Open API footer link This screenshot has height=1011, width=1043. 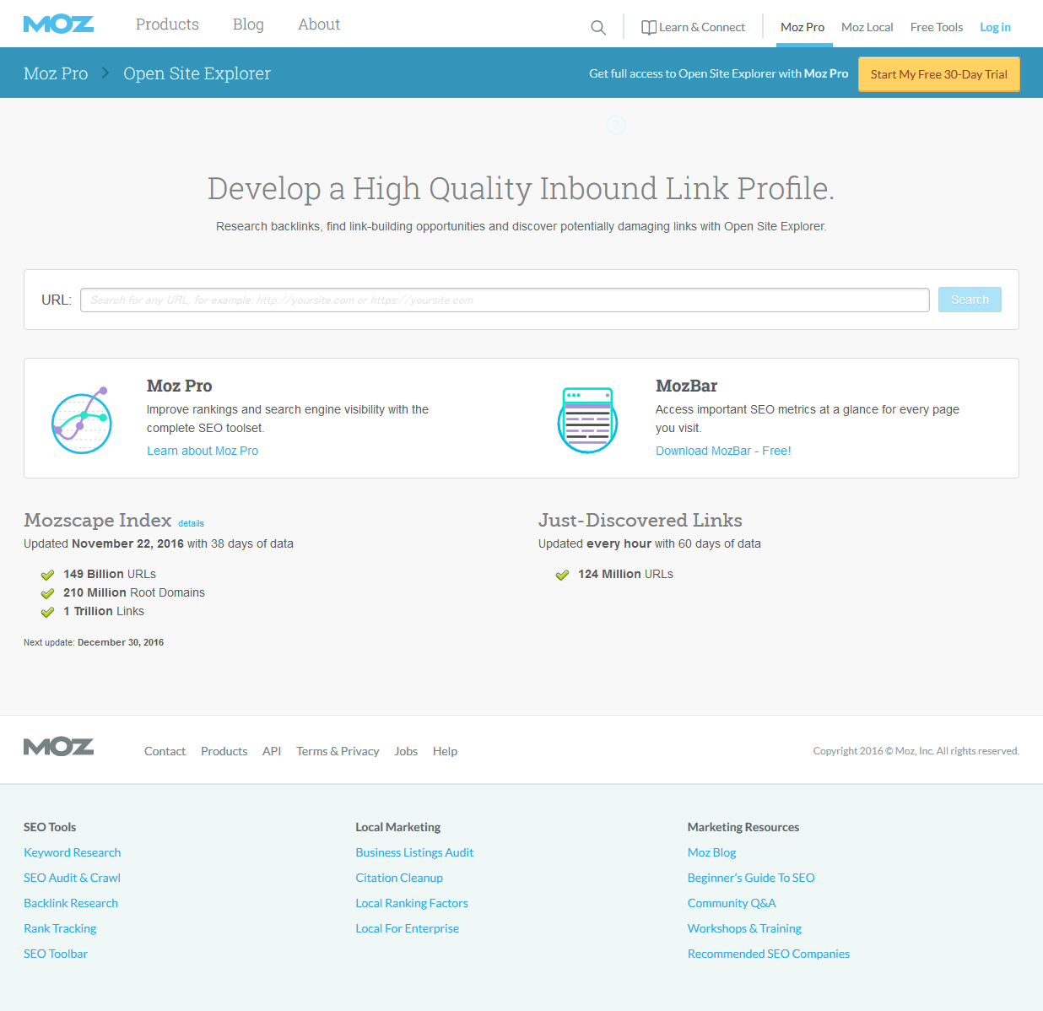tap(272, 751)
